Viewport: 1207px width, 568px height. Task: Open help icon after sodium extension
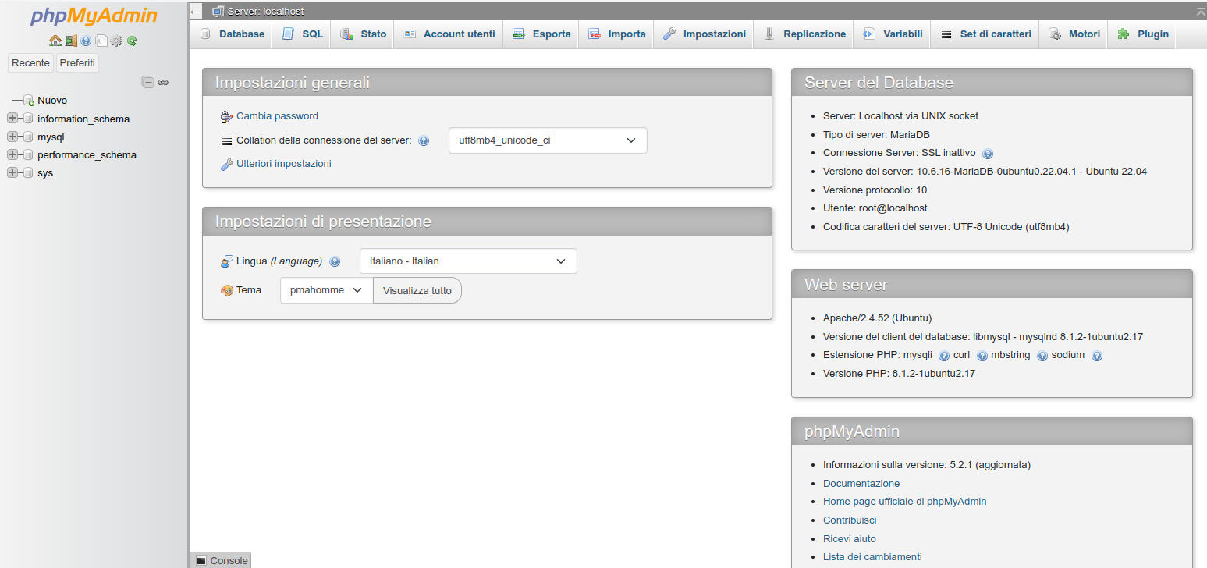(1097, 356)
